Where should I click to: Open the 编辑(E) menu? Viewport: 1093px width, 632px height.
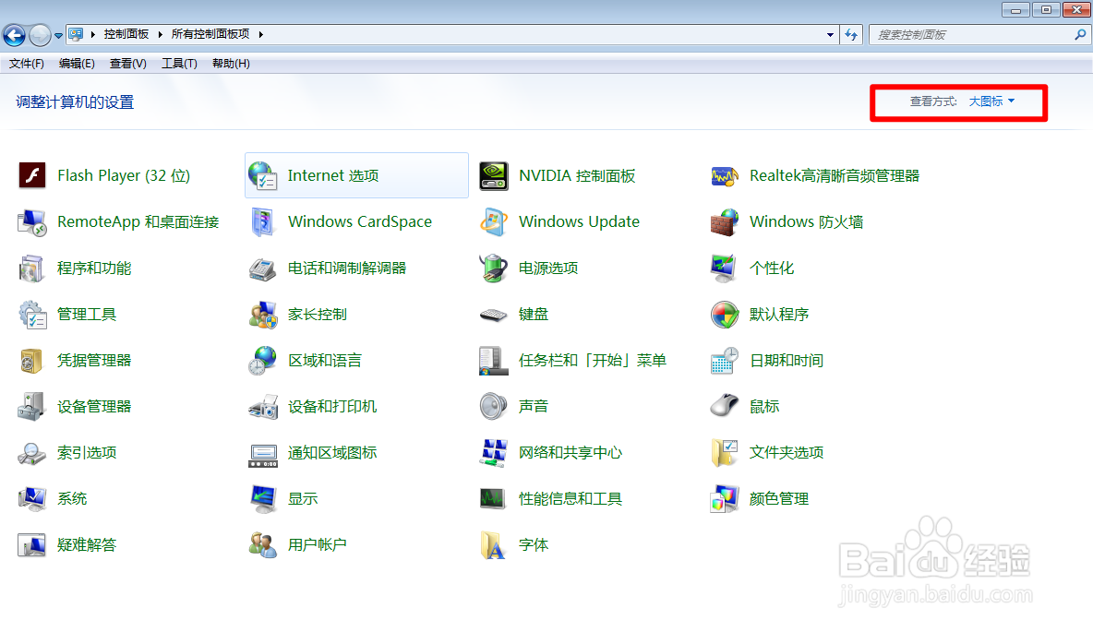(77, 64)
